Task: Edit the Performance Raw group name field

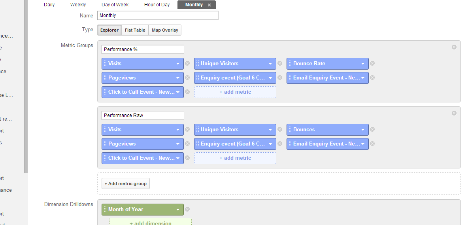Action: click(143, 115)
